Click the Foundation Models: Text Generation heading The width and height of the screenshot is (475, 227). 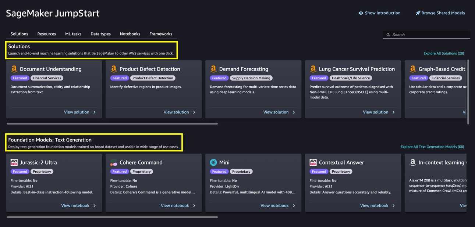pos(50,140)
